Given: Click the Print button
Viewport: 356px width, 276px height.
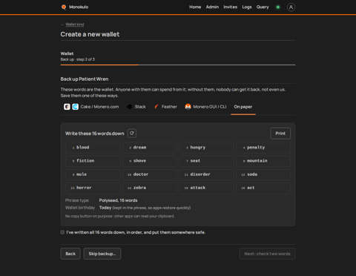Looking at the screenshot, I should tap(280, 134).
